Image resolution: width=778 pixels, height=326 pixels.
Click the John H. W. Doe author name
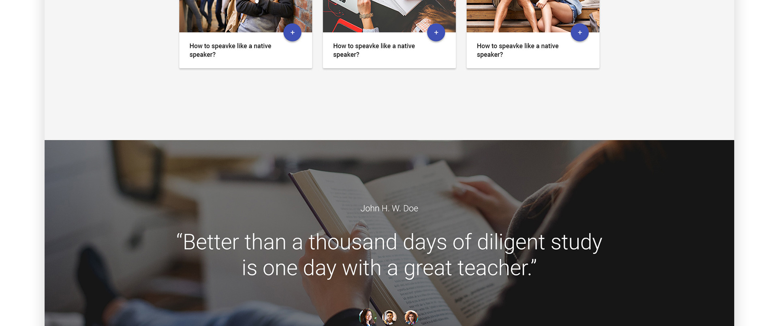[389, 208]
